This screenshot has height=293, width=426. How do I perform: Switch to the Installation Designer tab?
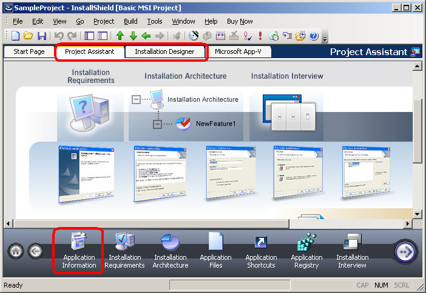pos(164,51)
